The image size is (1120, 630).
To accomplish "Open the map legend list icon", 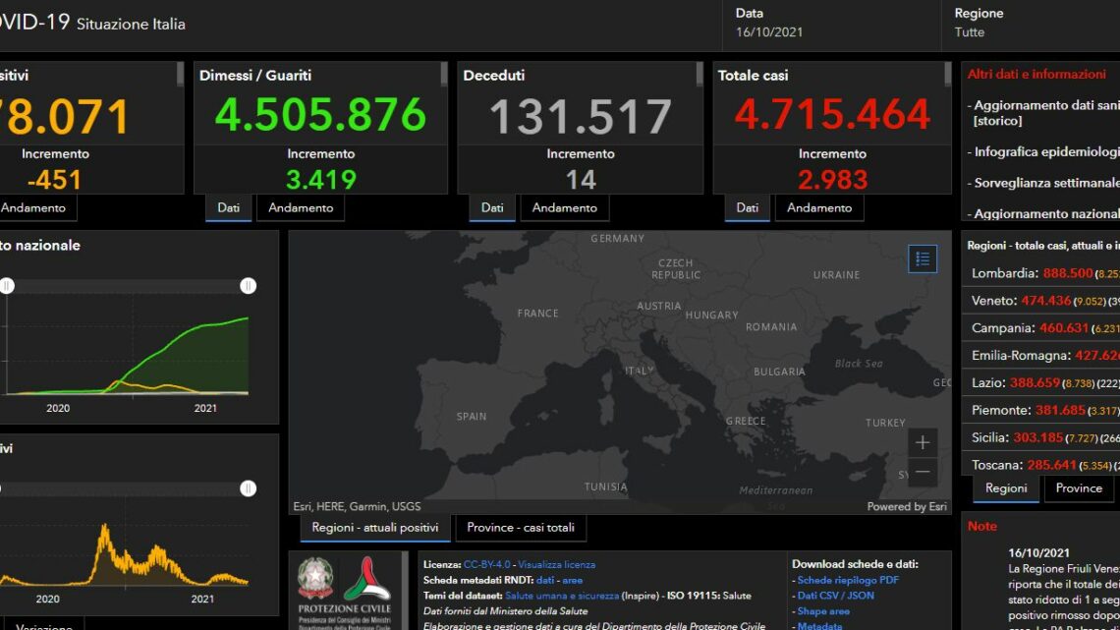I will (x=923, y=258).
